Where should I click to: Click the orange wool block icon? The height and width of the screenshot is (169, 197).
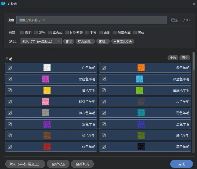coord(141,68)
